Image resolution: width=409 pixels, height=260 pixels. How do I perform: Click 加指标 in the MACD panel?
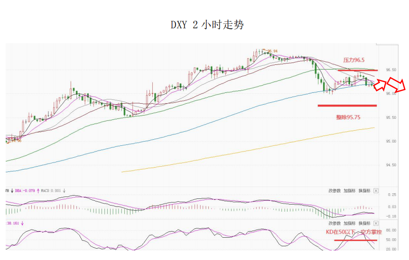(349, 191)
